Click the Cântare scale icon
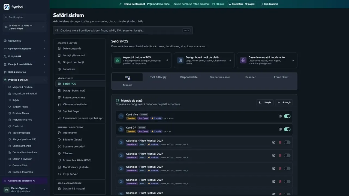This screenshot has height=196, width=349. pyautogui.click(x=59, y=154)
